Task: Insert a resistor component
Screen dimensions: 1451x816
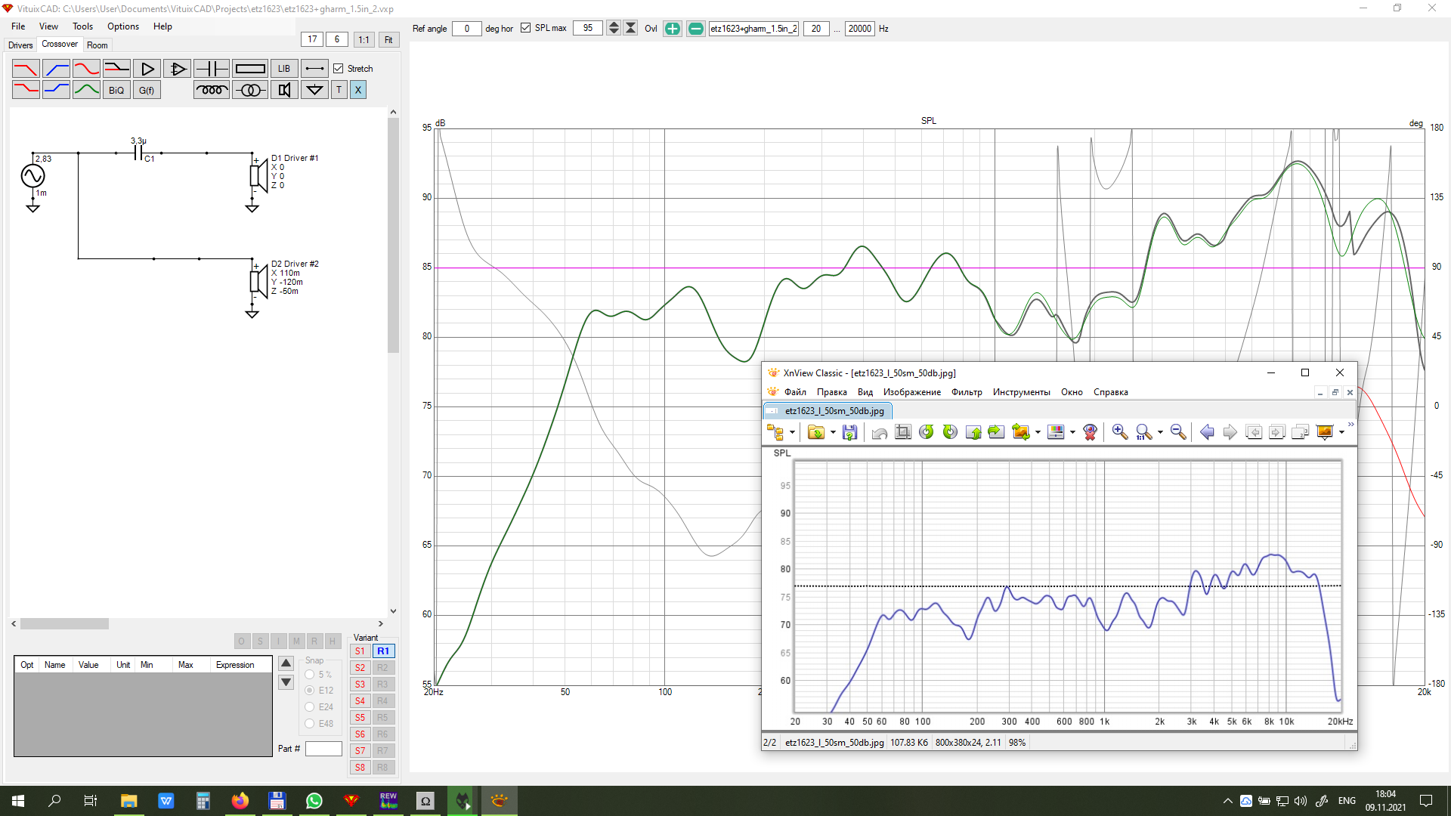Action: point(250,69)
